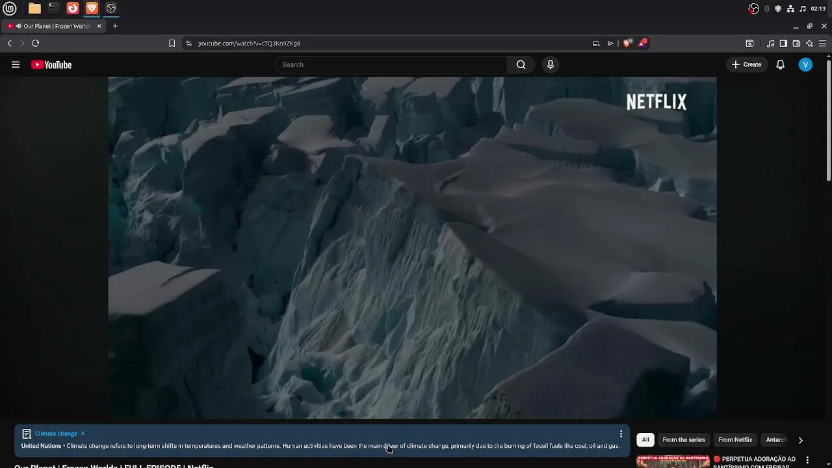Open the tab search icon in the toolbar
The height and width of the screenshot is (468, 832).
[x=749, y=44]
